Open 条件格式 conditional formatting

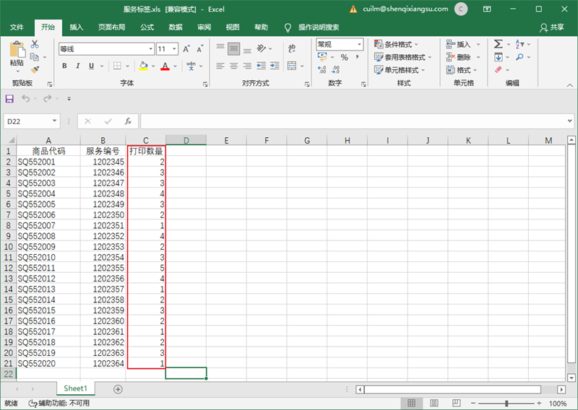[x=402, y=45]
